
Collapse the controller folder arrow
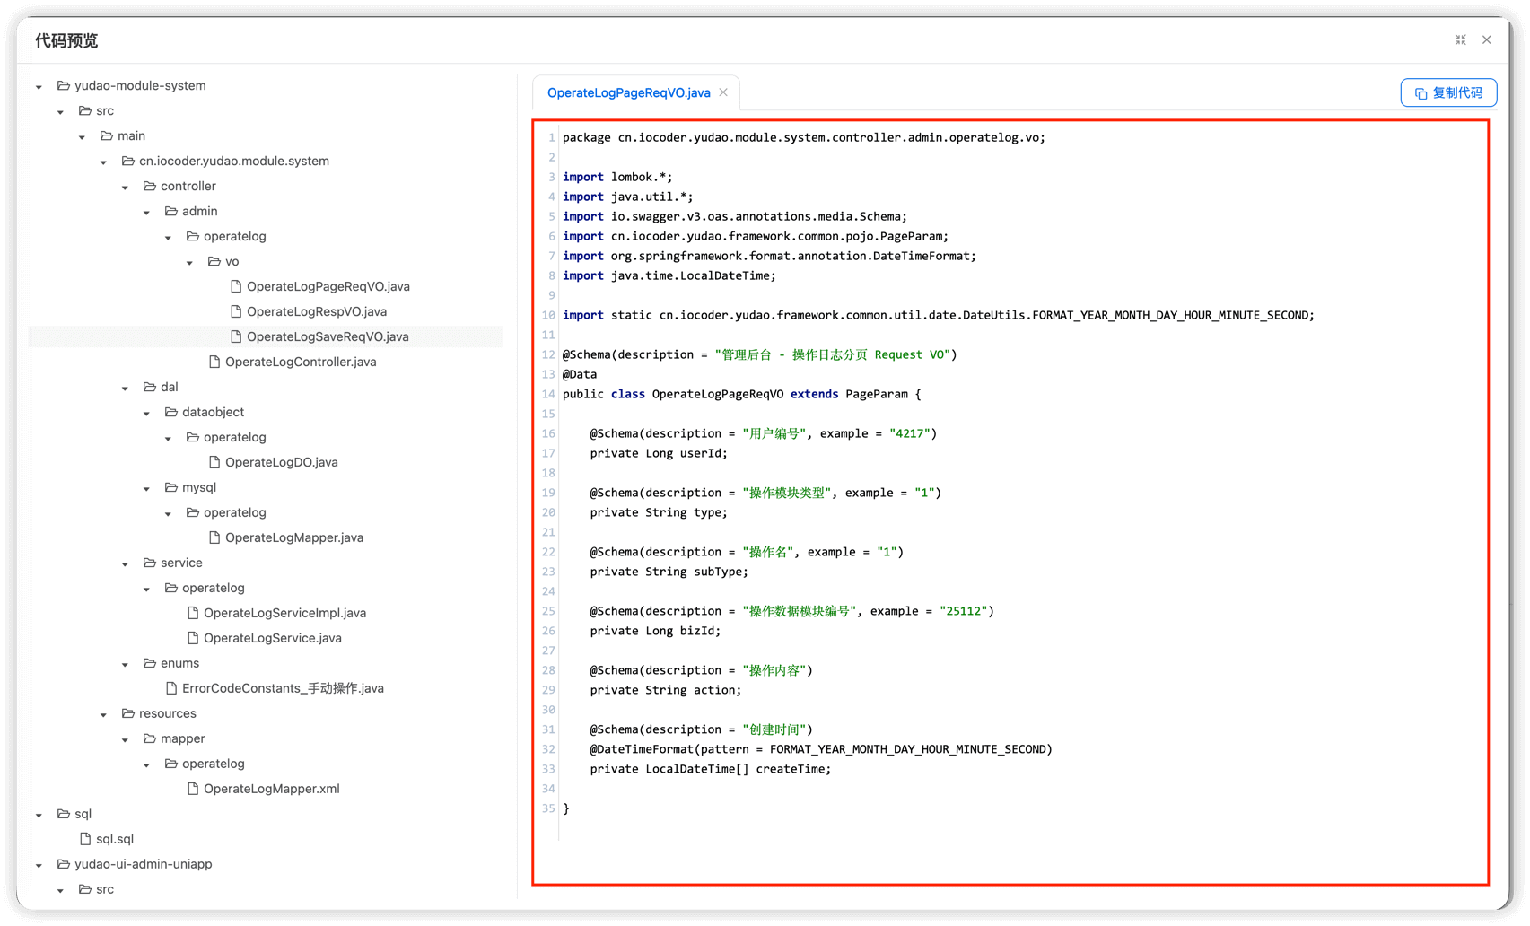point(125,188)
